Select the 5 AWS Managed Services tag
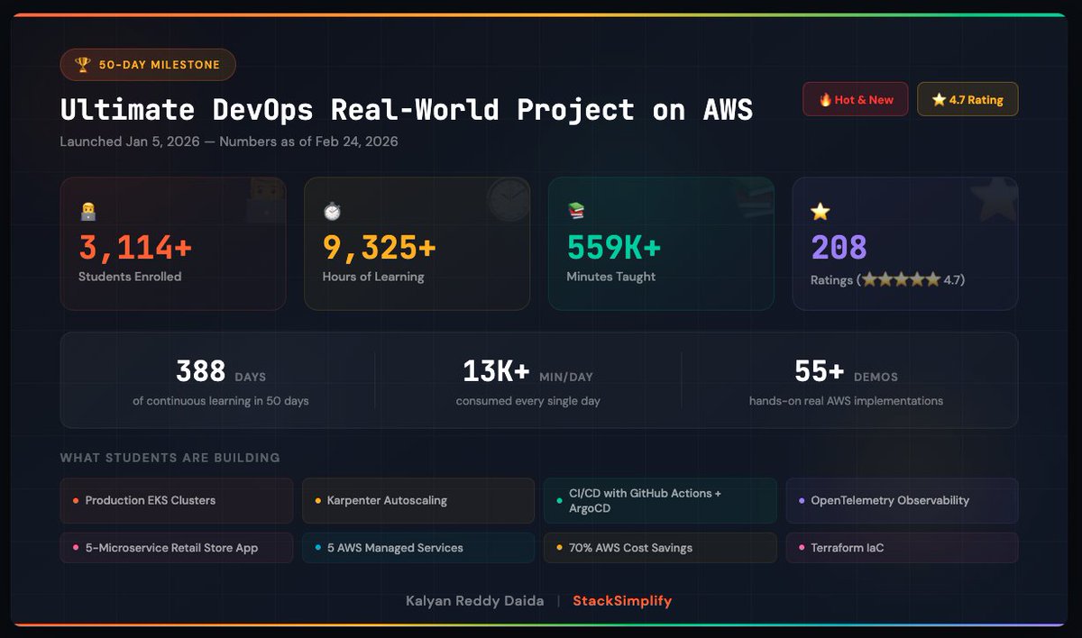The image size is (1082, 638). (418, 548)
